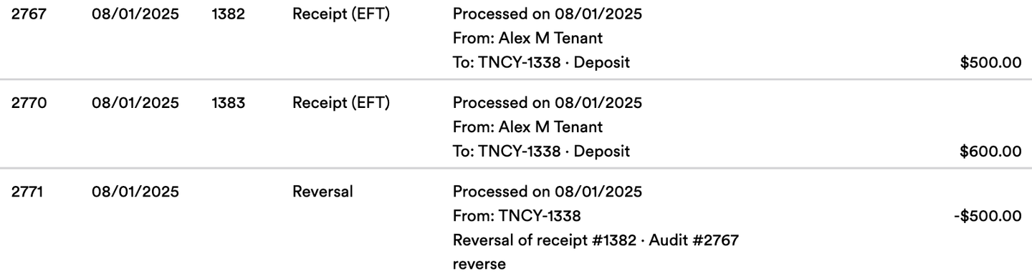Click Receipt (EFT) for receipt 1383

(x=341, y=103)
